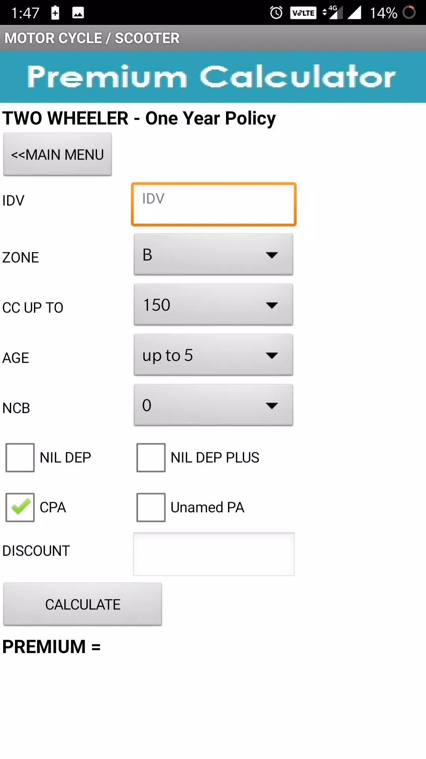426x759 pixels.
Task: Tap the Premium Calculator banner
Action: (x=213, y=77)
